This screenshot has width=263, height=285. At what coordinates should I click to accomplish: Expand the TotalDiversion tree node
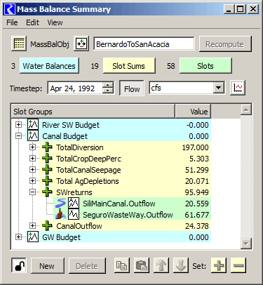tap(33, 147)
